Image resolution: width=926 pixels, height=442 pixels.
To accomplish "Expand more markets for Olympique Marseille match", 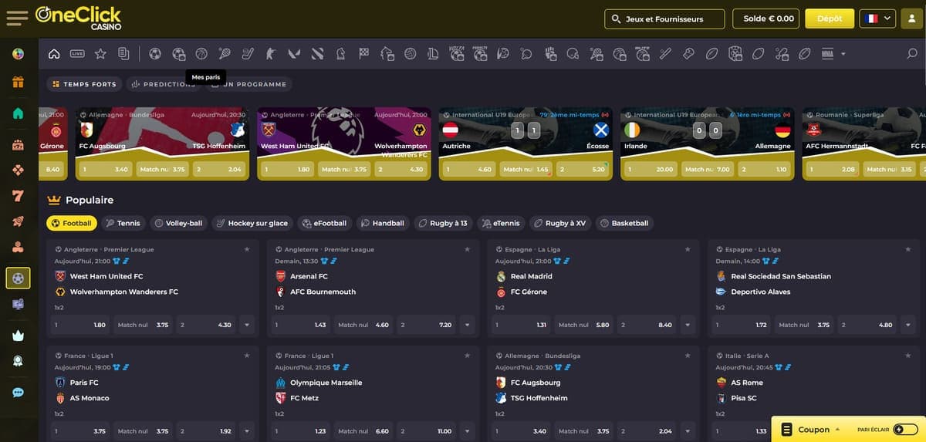I will (468, 431).
